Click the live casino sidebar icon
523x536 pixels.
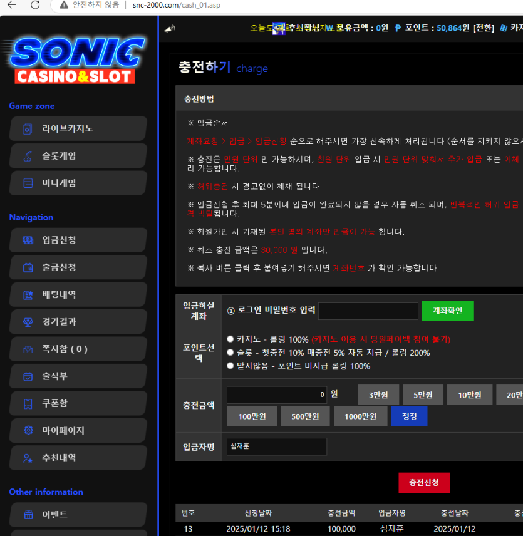click(x=28, y=129)
